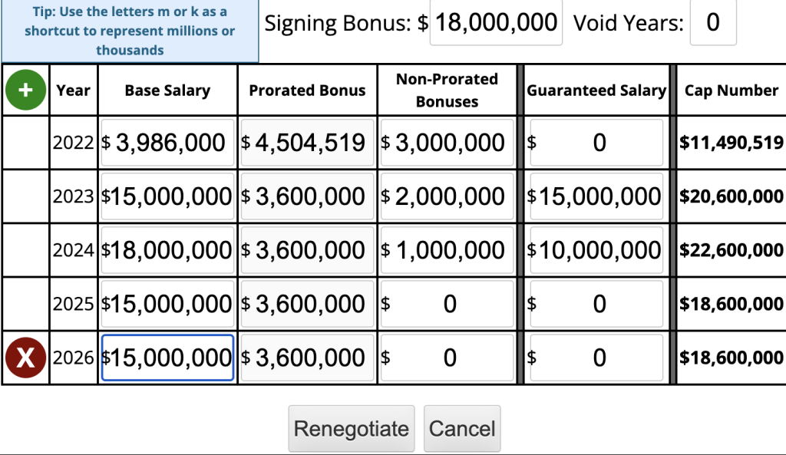
Task: Edit the 2023 Base Salary field
Action: click(x=167, y=196)
